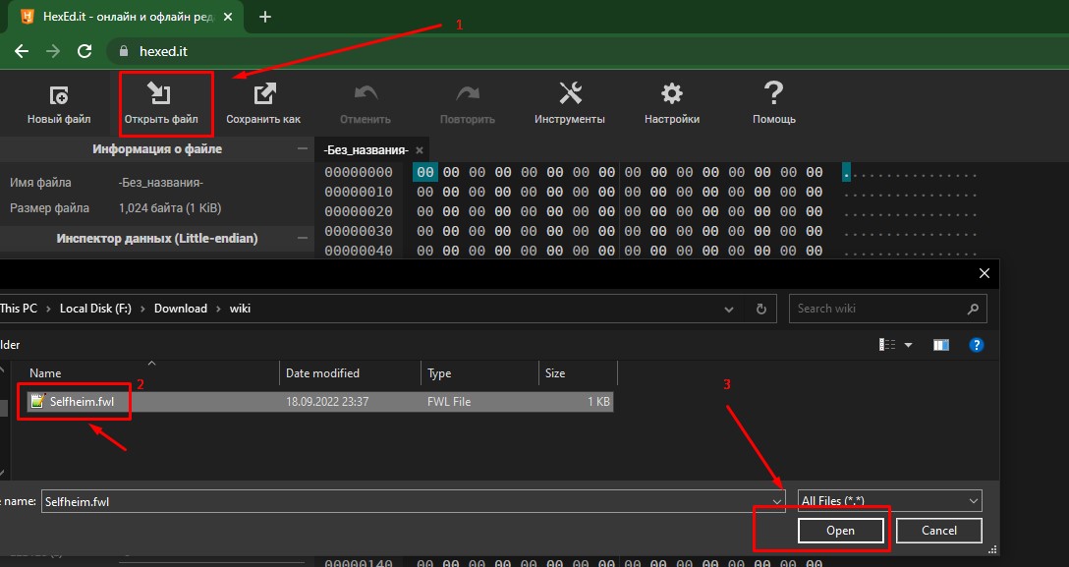Click the Open button
Viewport: 1069px width, 567px height.
click(840, 531)
